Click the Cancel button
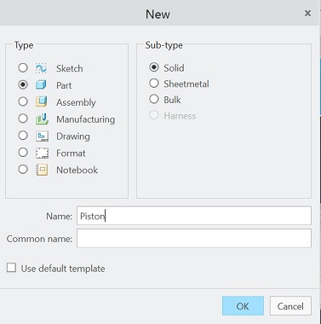Image resolution: width=321 pixels, height=324 pixels. pos(290,306)
